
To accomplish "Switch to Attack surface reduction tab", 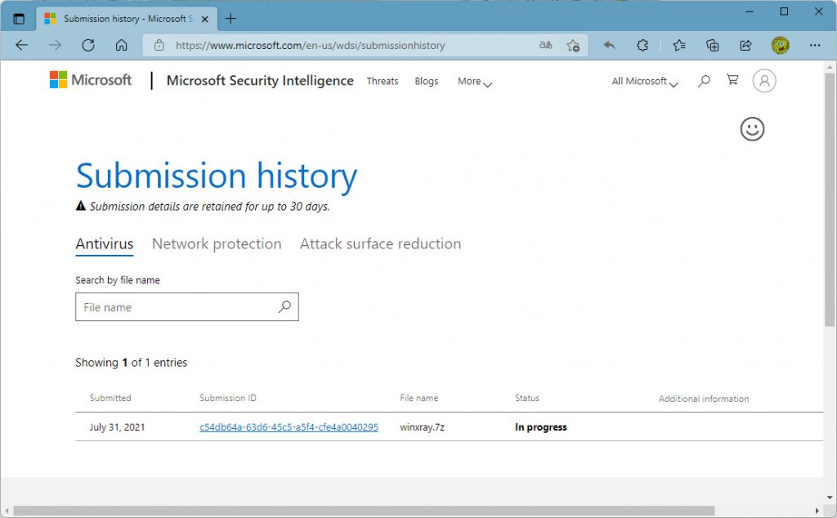I will (380, 243).
